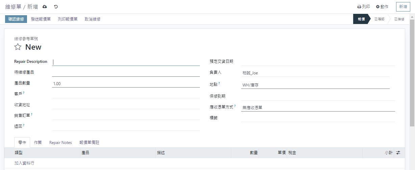Toggle the priority star icon
Viewport: 415px width, 170px height.
[x=18, y=47]
